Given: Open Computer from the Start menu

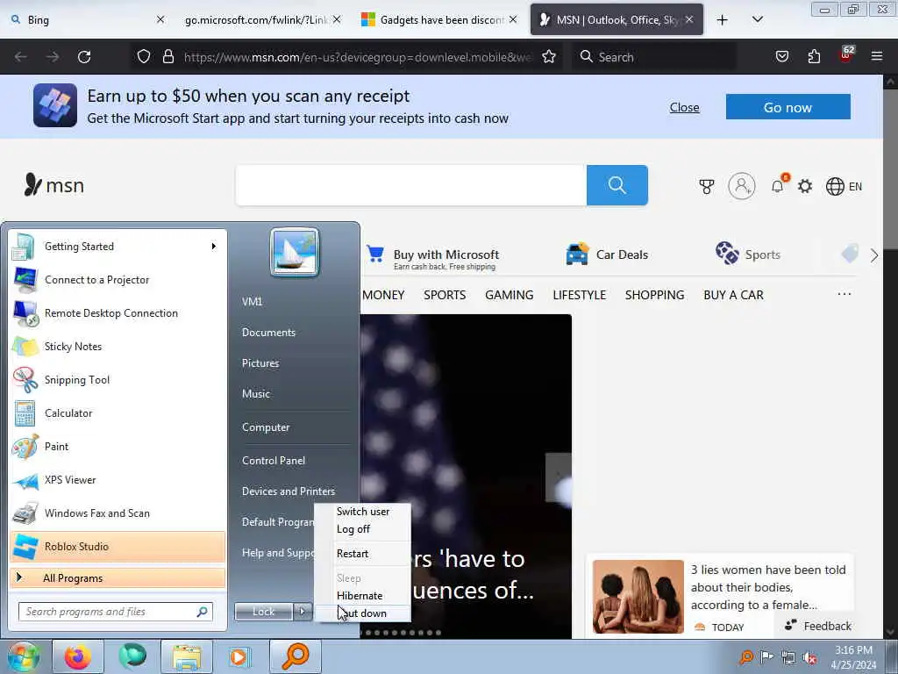Looking at the screenshot, I should 266,427.
